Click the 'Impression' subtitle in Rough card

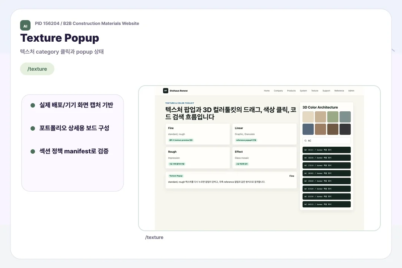click(174, 158)
